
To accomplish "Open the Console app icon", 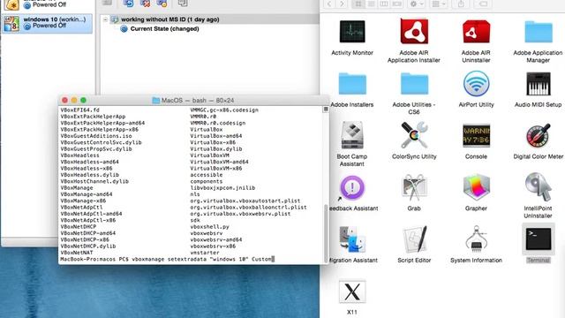I will point(476,135).
